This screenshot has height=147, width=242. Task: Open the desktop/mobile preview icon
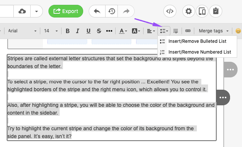coord(202,11)
